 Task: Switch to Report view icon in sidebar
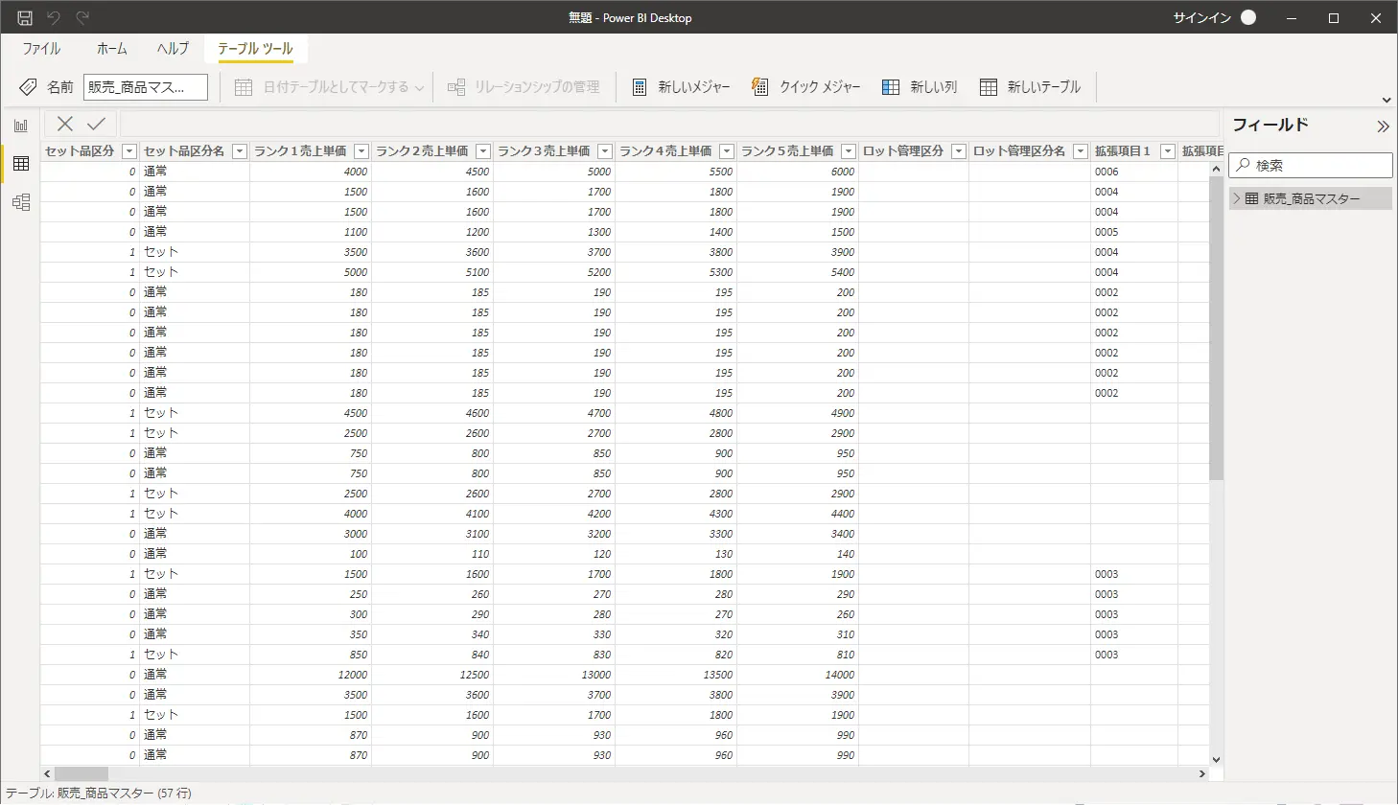[x=21, y=126]
